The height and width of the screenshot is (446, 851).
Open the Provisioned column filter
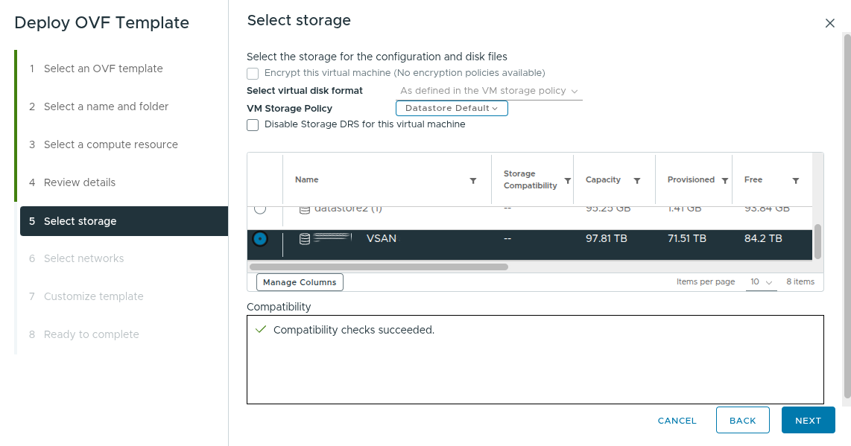(724, 179)
